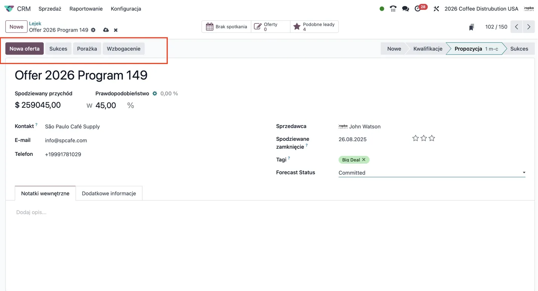Mark the lead as Porażka
The image size is (538, 291).
[x=87, y=49]
